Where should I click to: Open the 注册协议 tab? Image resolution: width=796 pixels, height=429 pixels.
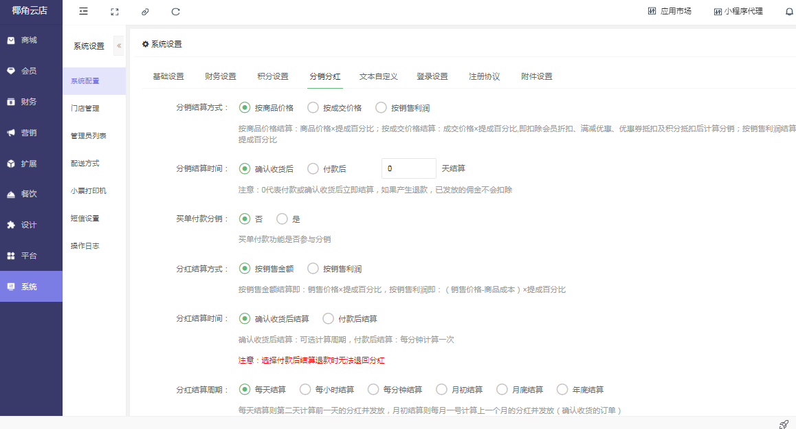point(485,77)
